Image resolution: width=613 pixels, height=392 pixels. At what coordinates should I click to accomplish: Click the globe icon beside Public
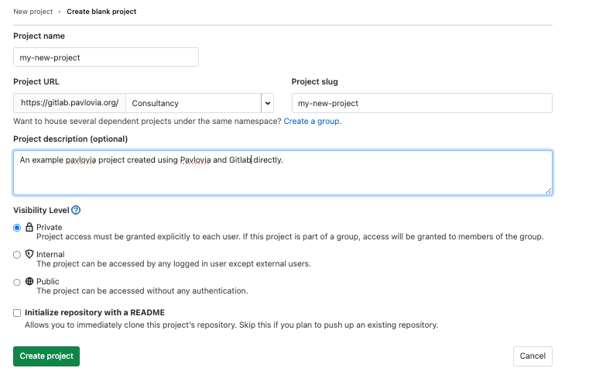tap(29, 281)
